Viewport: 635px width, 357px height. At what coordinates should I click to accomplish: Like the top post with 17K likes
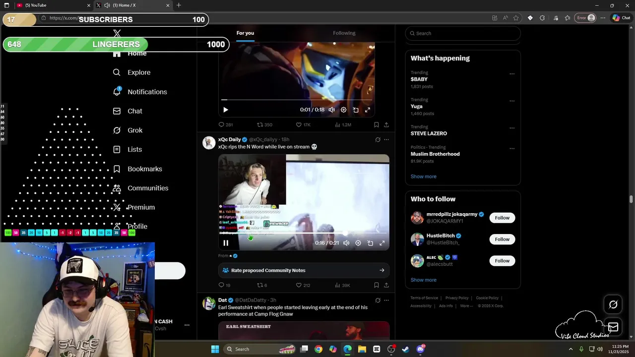click(303, 124)
